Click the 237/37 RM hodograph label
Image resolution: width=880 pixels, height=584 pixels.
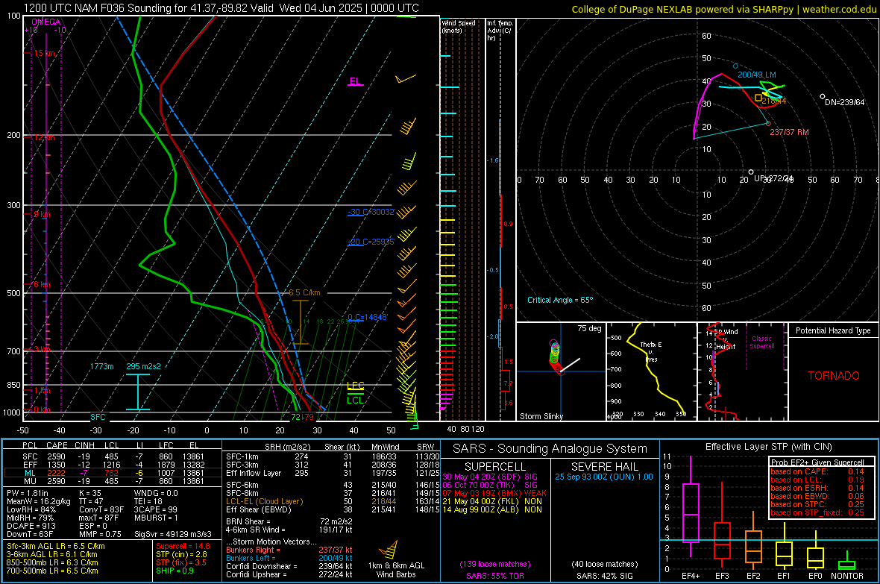[x=789, y=132]
